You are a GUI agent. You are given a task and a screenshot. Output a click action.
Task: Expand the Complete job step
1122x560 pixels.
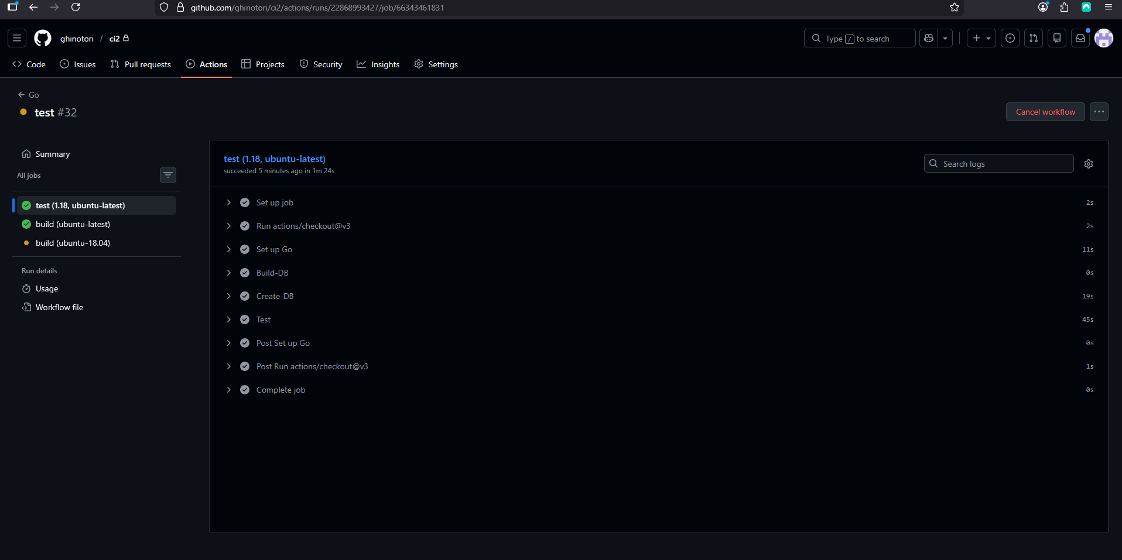click(x=659, y=390)
